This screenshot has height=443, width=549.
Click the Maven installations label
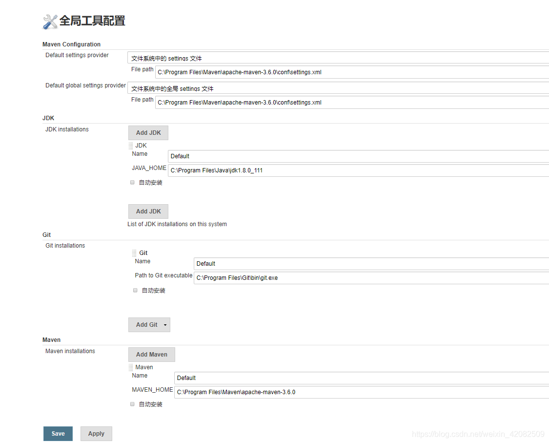70,351
